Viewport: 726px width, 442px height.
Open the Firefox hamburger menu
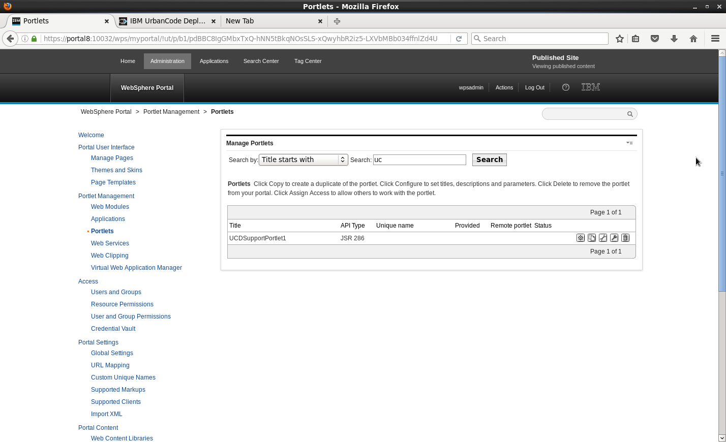[715, 39]
